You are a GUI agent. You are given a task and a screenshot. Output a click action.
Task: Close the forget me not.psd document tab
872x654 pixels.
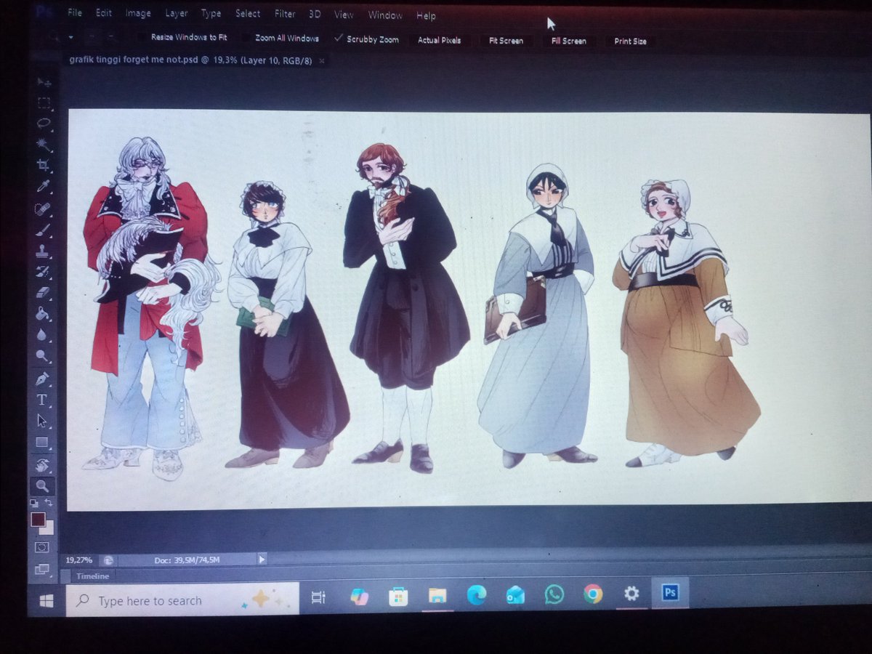point(322,61)
